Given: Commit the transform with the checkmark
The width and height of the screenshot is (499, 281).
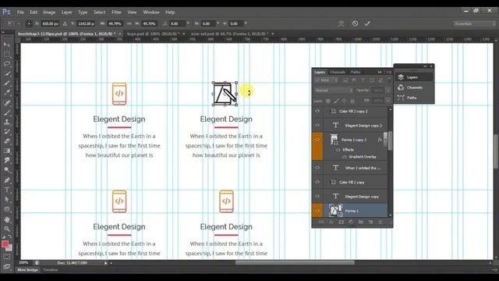Looking at the screenshot, I should tap(367, 23).
